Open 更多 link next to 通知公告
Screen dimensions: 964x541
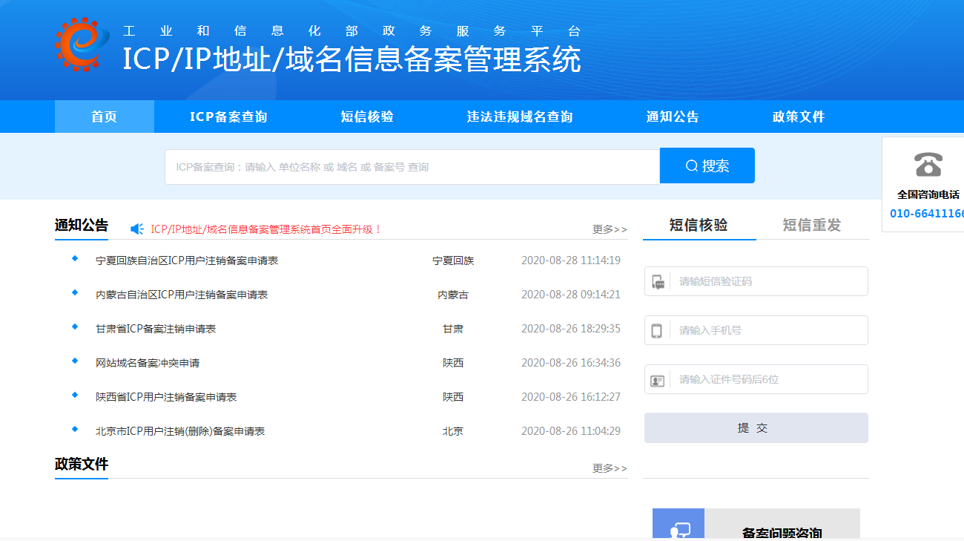609,229
